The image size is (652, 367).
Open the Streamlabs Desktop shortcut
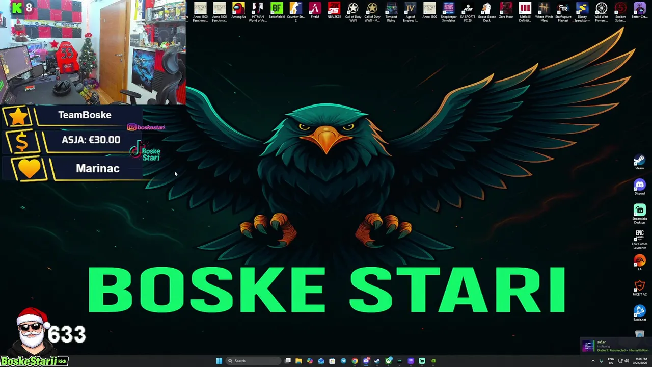(x=639, y=214)
